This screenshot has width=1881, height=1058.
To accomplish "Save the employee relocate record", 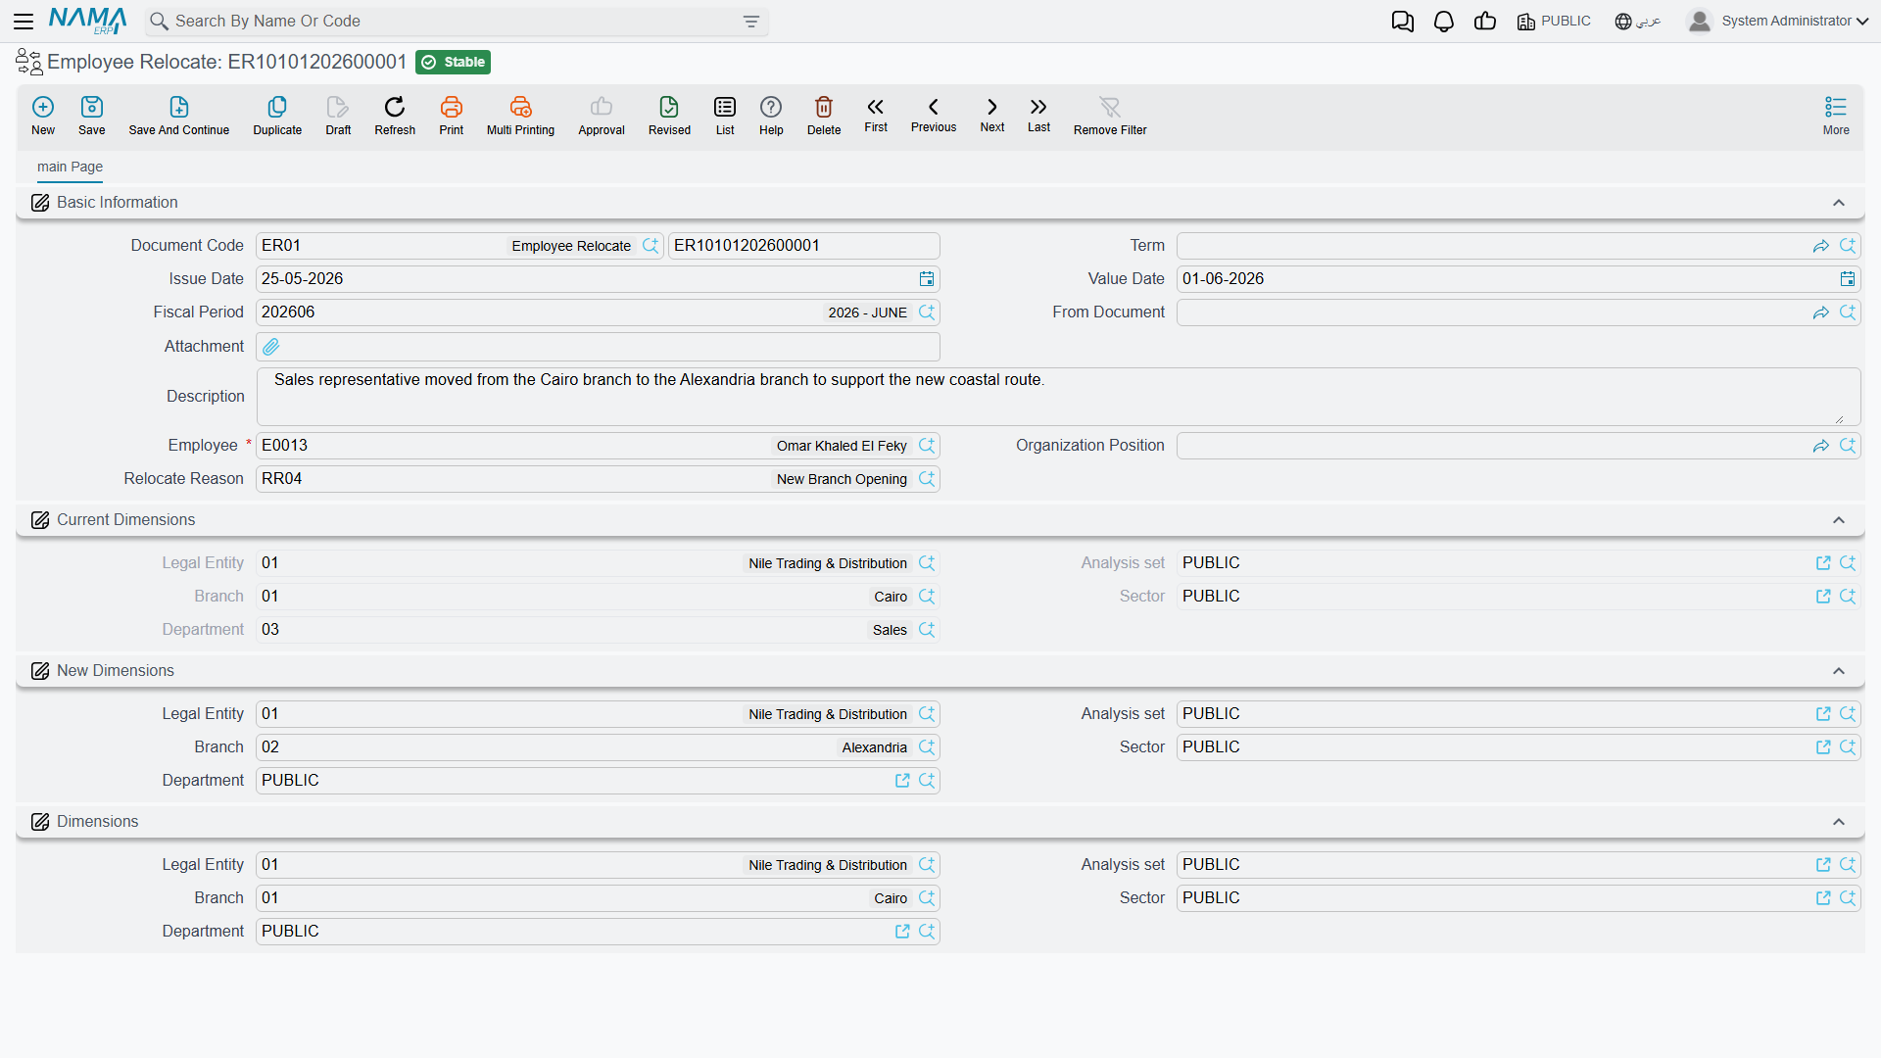I will click(x=92, y=116).
